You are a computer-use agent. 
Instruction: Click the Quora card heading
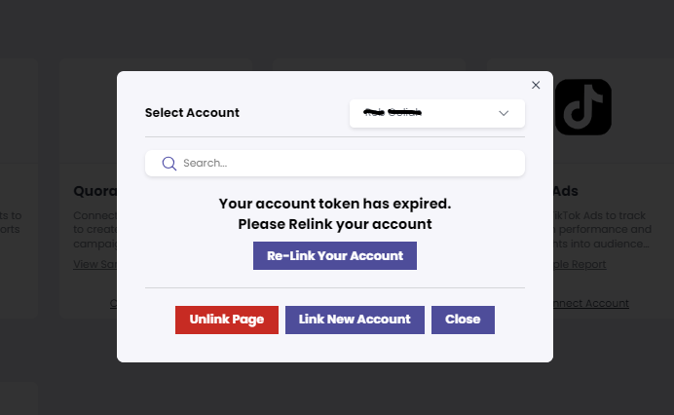click(x=95, y=191)
